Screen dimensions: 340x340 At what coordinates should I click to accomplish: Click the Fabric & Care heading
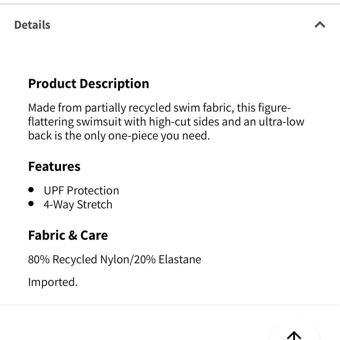[68, 235]
